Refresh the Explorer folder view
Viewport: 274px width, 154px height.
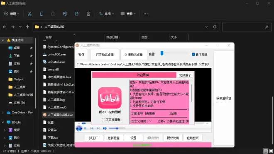point(215,27)
